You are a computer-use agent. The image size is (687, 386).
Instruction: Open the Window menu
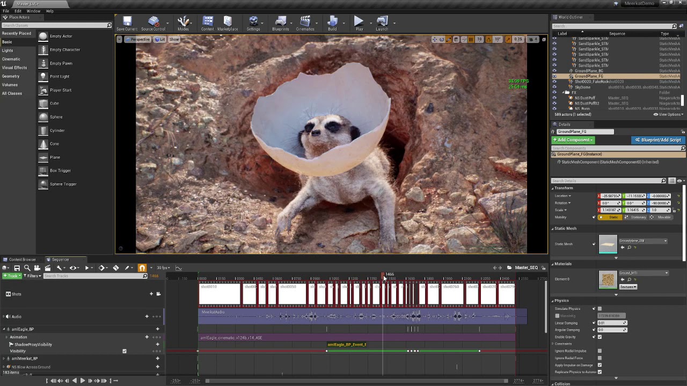point(33,11)
